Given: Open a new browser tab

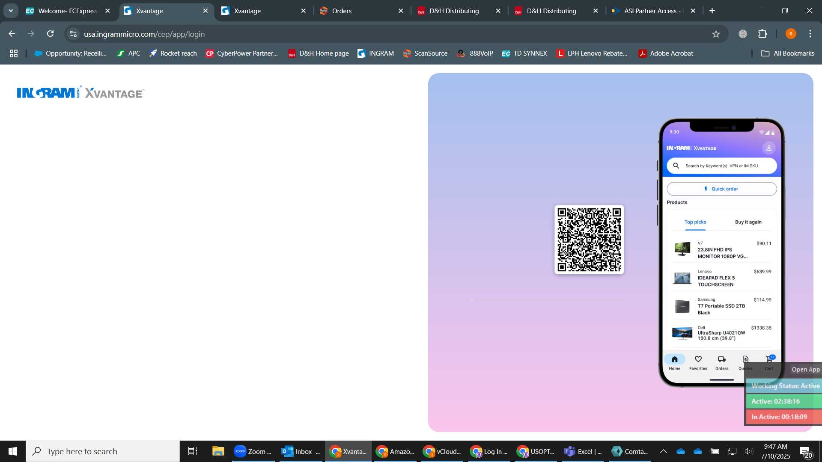Looking at the screenshot, I should tap(712, 11).
